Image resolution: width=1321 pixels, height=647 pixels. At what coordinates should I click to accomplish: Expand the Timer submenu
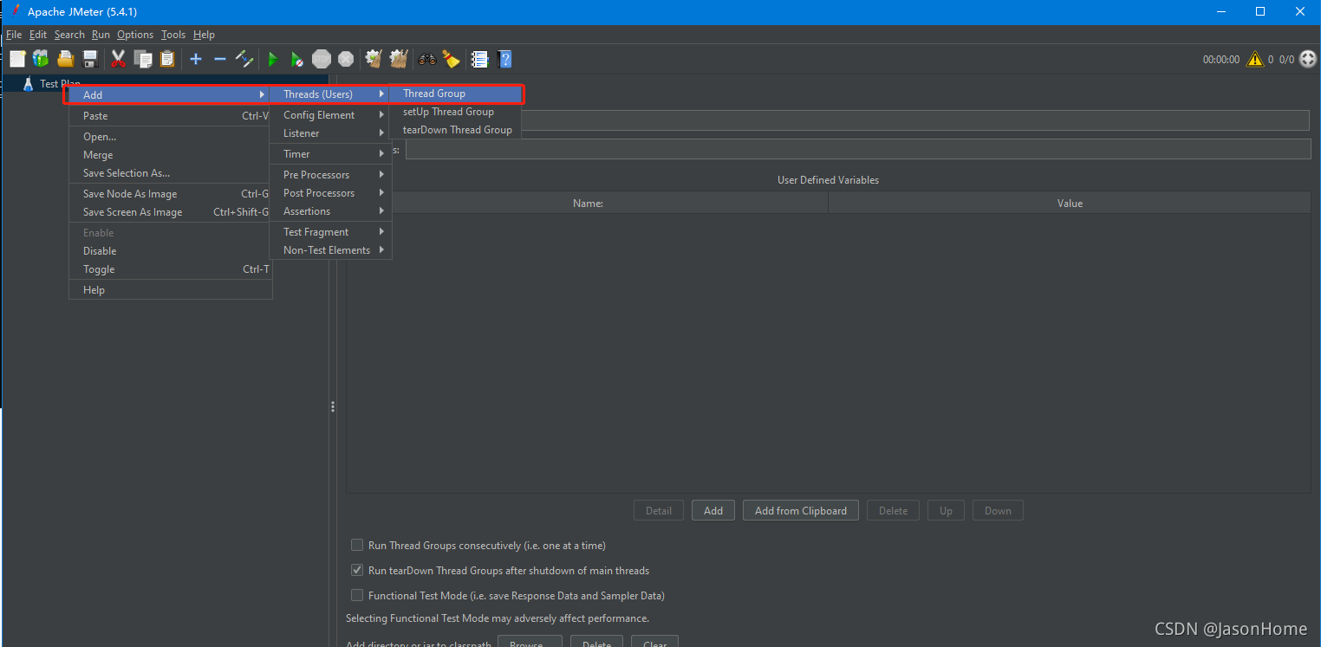(x=330, y=154)
